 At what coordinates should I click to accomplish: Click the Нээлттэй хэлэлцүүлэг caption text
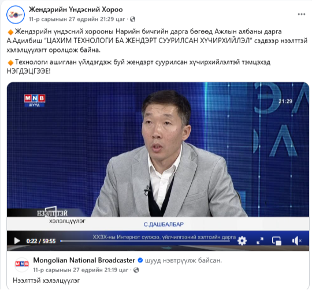(46, 280)
